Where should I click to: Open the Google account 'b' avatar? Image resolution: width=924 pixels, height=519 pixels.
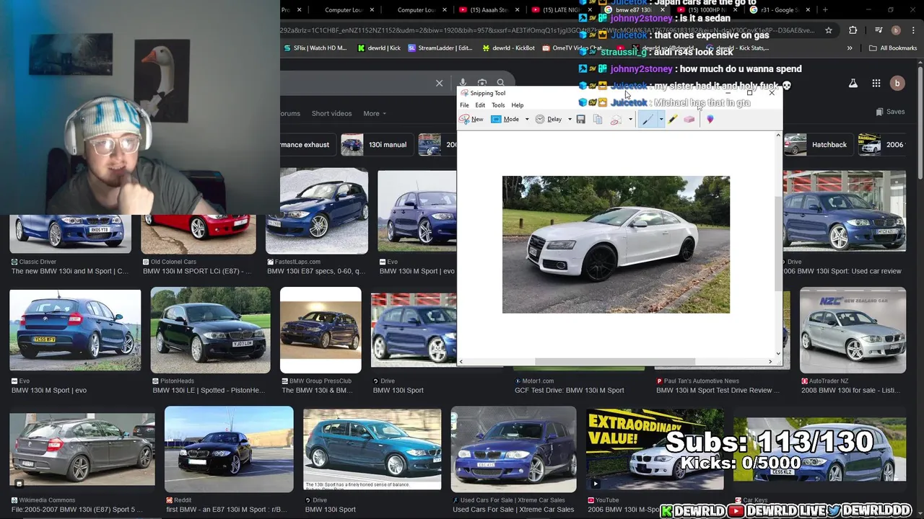click(897, 84)
